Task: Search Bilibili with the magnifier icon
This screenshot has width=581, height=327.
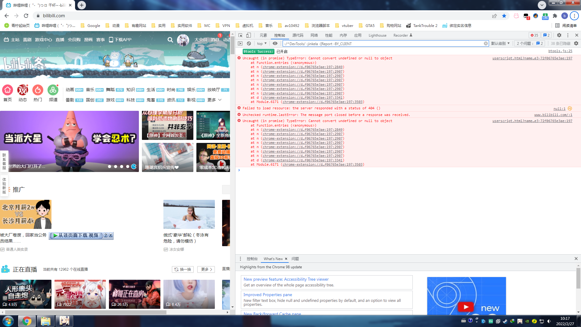Action: tap(170, 40)
